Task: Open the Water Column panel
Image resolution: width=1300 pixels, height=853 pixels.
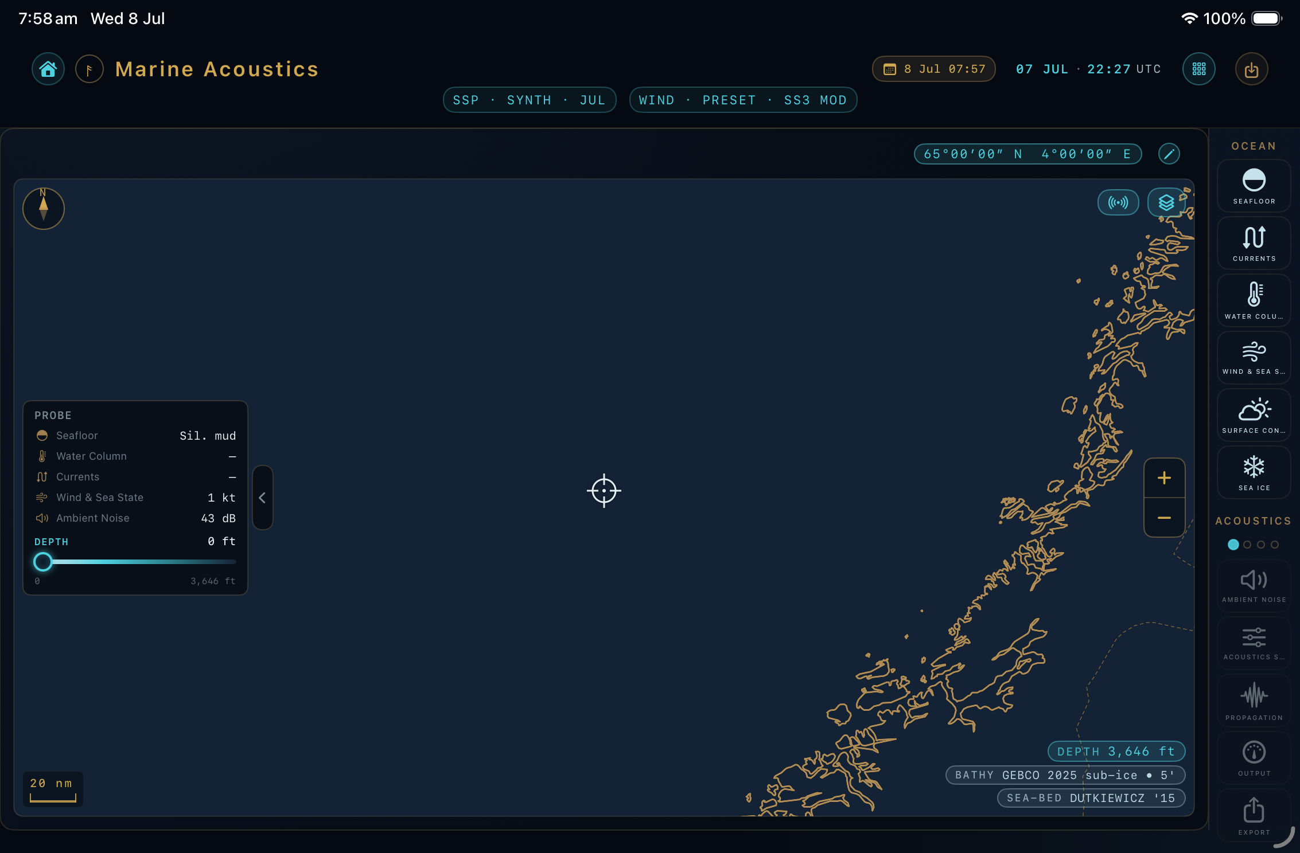Action: click(x=1254, y=300)
